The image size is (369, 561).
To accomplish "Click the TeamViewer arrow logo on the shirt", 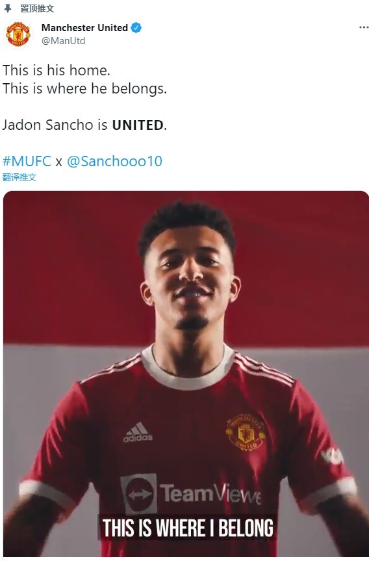I will click(139, 494).
